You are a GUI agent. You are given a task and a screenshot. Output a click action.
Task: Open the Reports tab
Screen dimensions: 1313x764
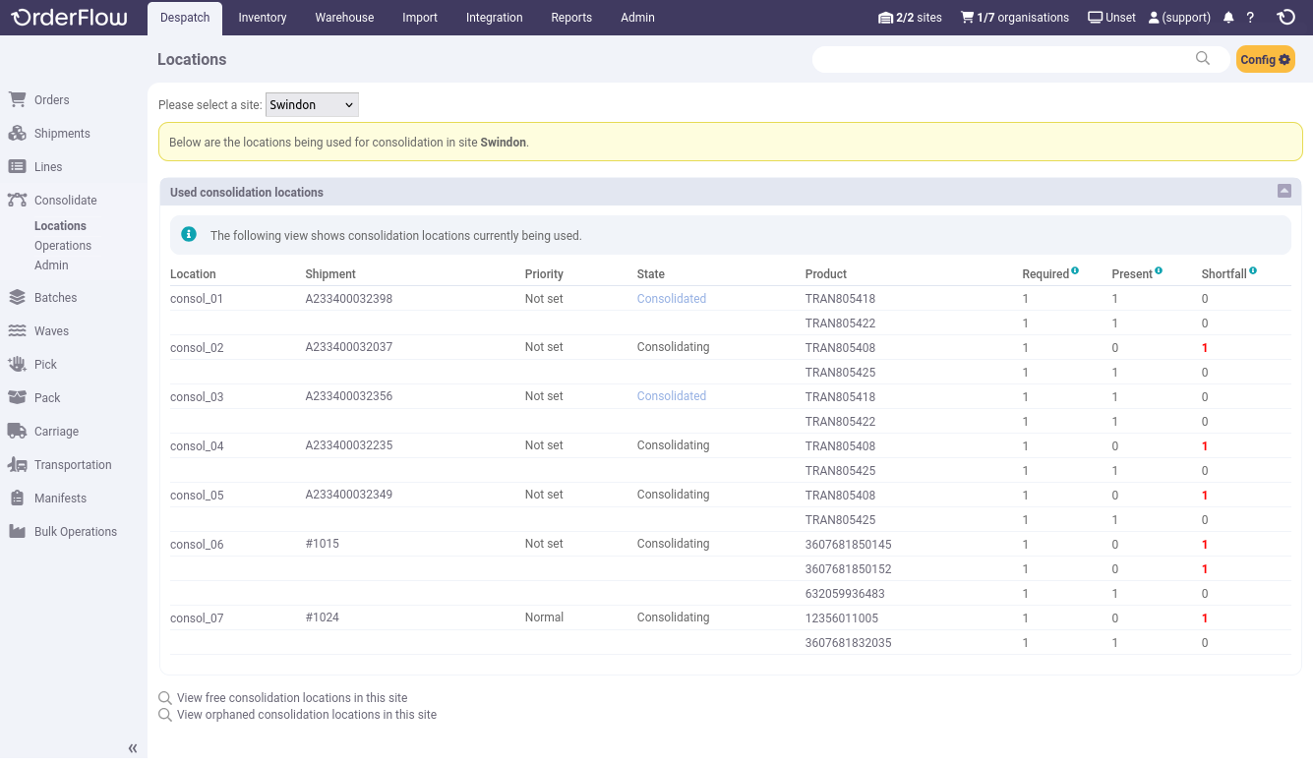[571, 18]
